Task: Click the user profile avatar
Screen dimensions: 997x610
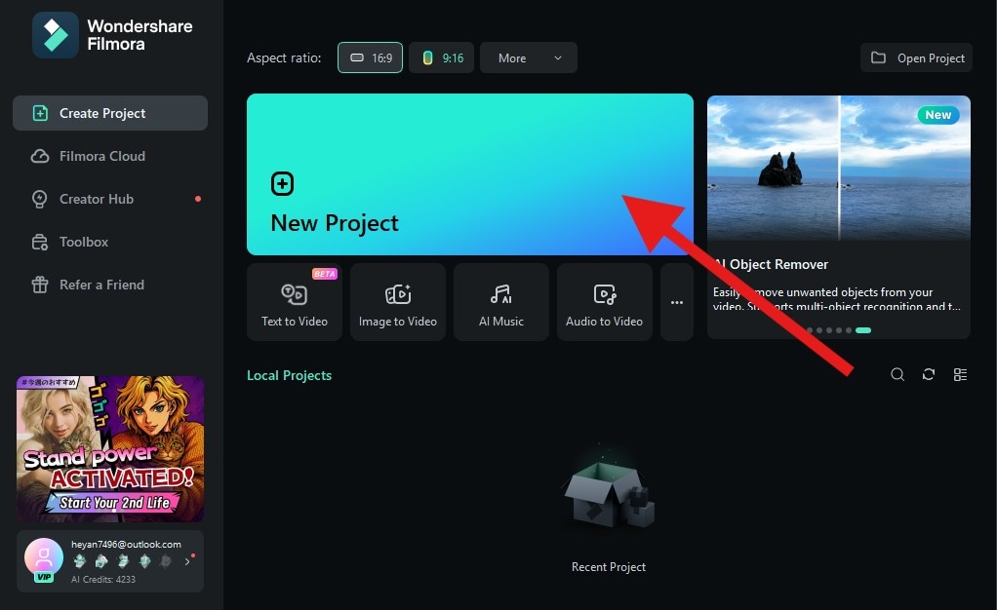Action: pos(44,557)
